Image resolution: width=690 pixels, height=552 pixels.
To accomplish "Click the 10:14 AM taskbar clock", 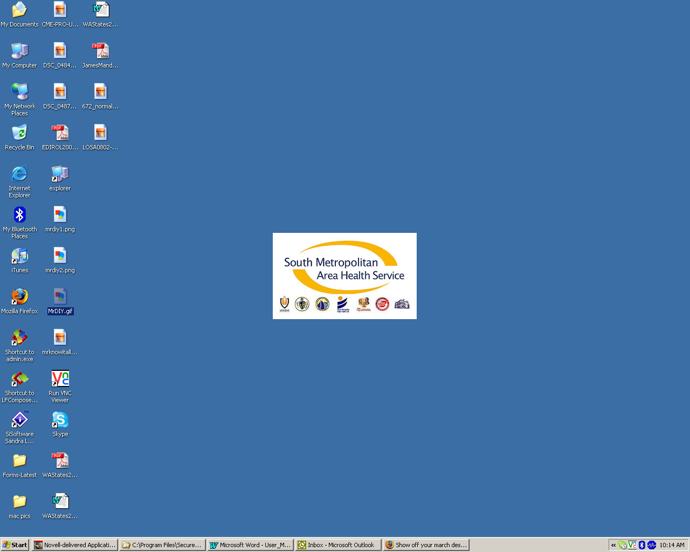I will tap(672, 545).
